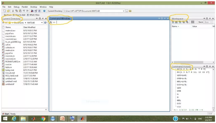Image resolution: width=216 pixels, height=123 pixels.
Task: Click the Open file folder icon
Action: [8, 11]
